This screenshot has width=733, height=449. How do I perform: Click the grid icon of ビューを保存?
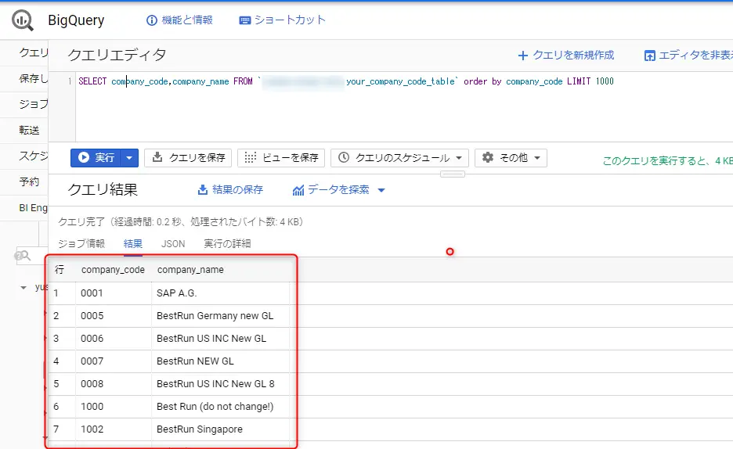[250, 158]
